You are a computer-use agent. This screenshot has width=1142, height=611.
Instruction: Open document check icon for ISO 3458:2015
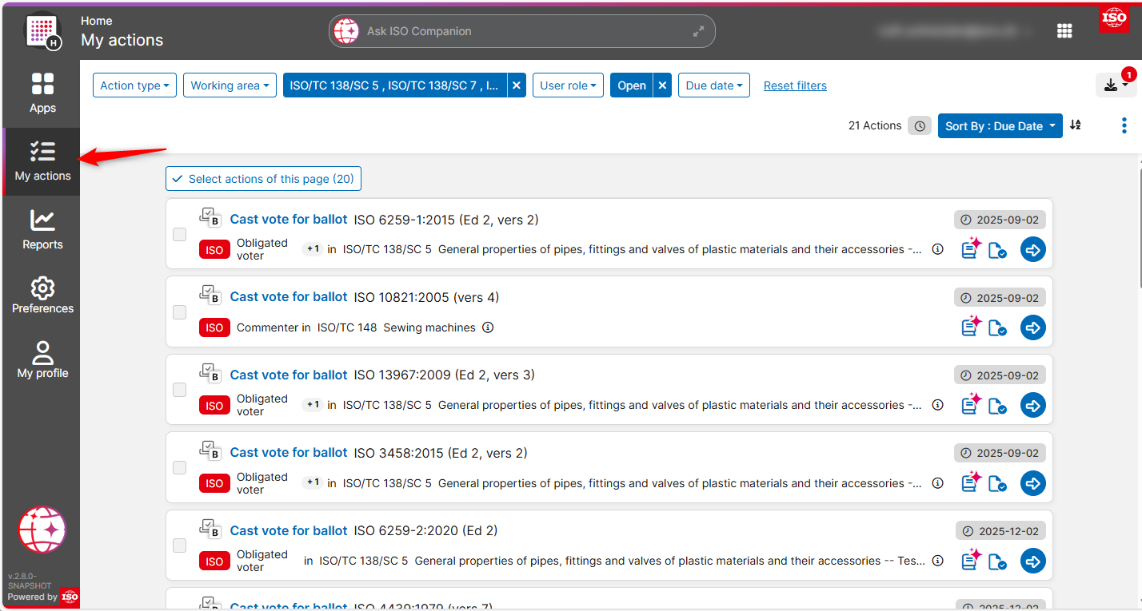point(997,483)
